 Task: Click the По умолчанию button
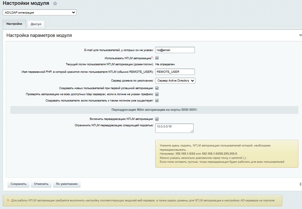67,184
